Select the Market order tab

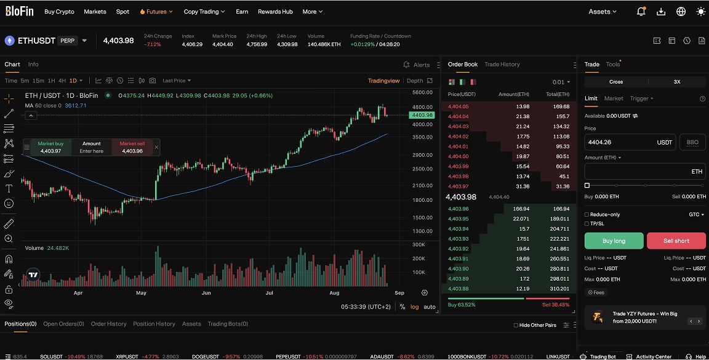614,98
